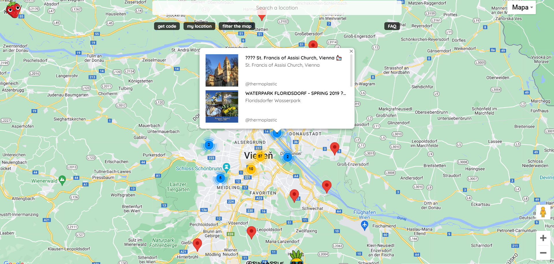Viewport: 554px width, 264px height.
Task: Click @thermoplastic under Waterpark Floridsdorf post
Action: tap(261, 120)
